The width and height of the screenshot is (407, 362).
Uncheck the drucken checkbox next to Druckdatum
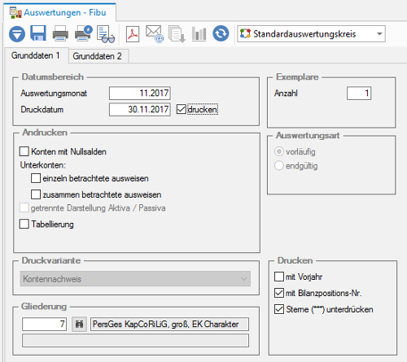click(x=181, y=109)
